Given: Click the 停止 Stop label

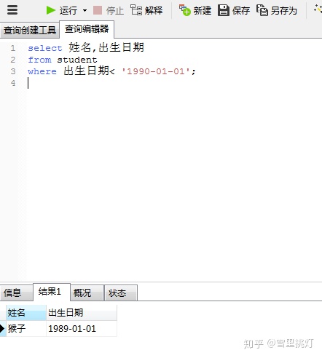Looking at the screenshot, I should (115, 10).
